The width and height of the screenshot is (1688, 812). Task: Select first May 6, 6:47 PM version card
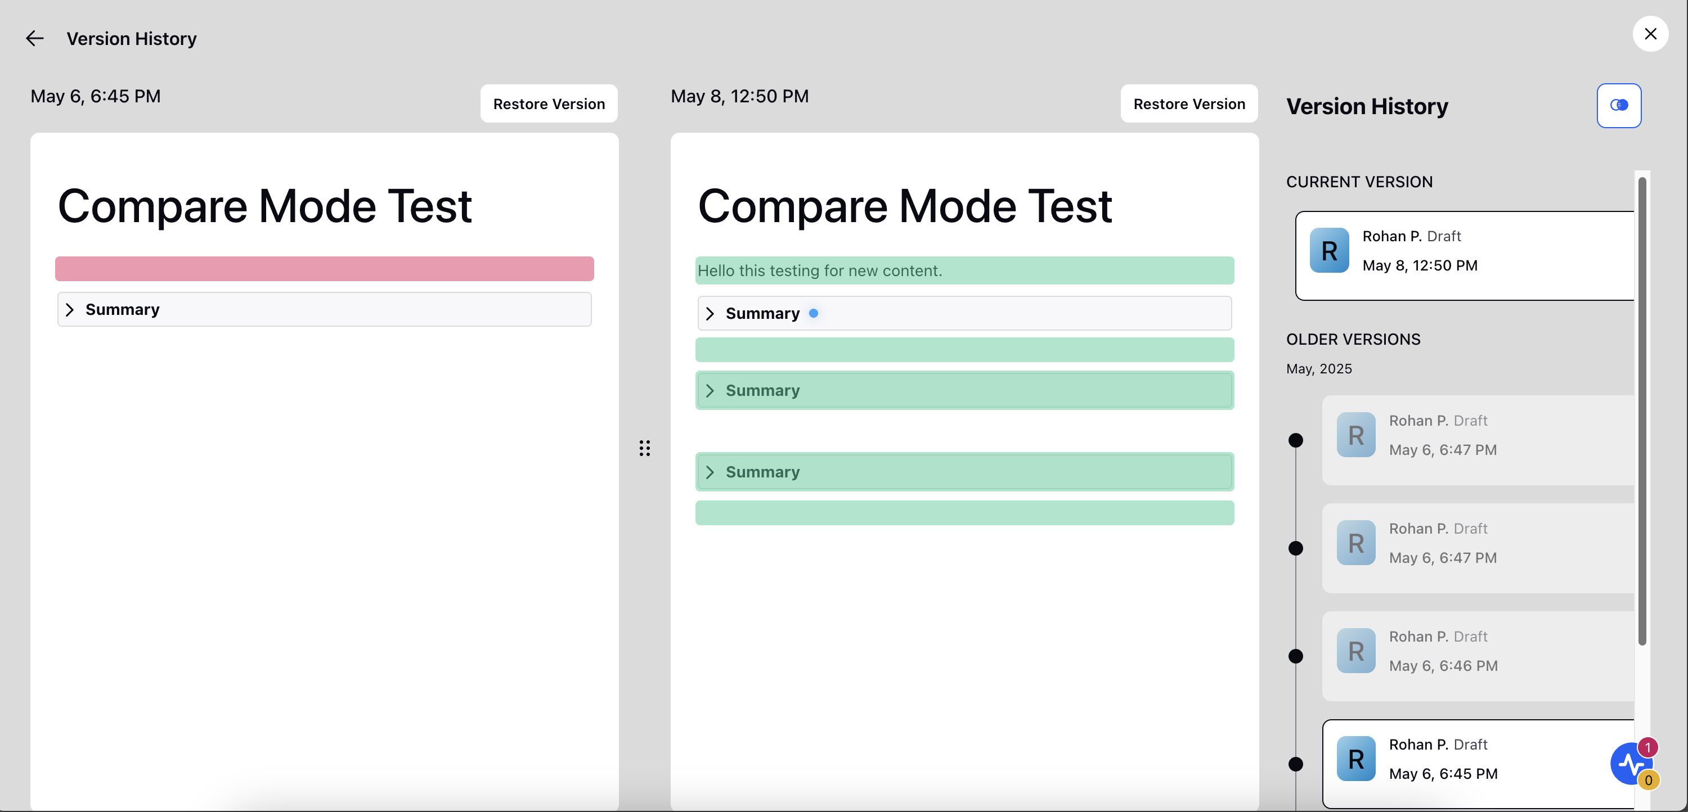coord(1478,440)
